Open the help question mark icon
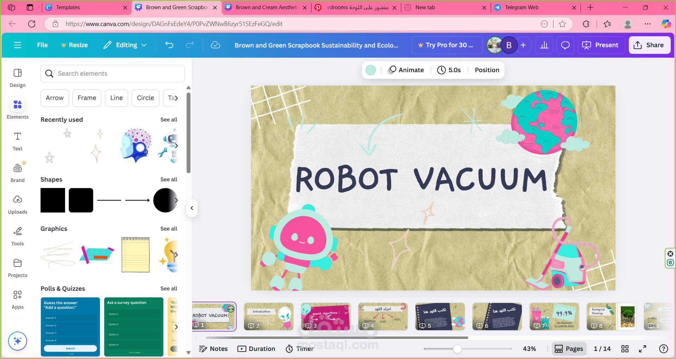Image resolution: width=676 pixels, height=359 pixels. coord(664,349)
